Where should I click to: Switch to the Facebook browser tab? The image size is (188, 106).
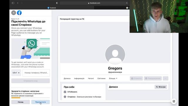[52, 8]
